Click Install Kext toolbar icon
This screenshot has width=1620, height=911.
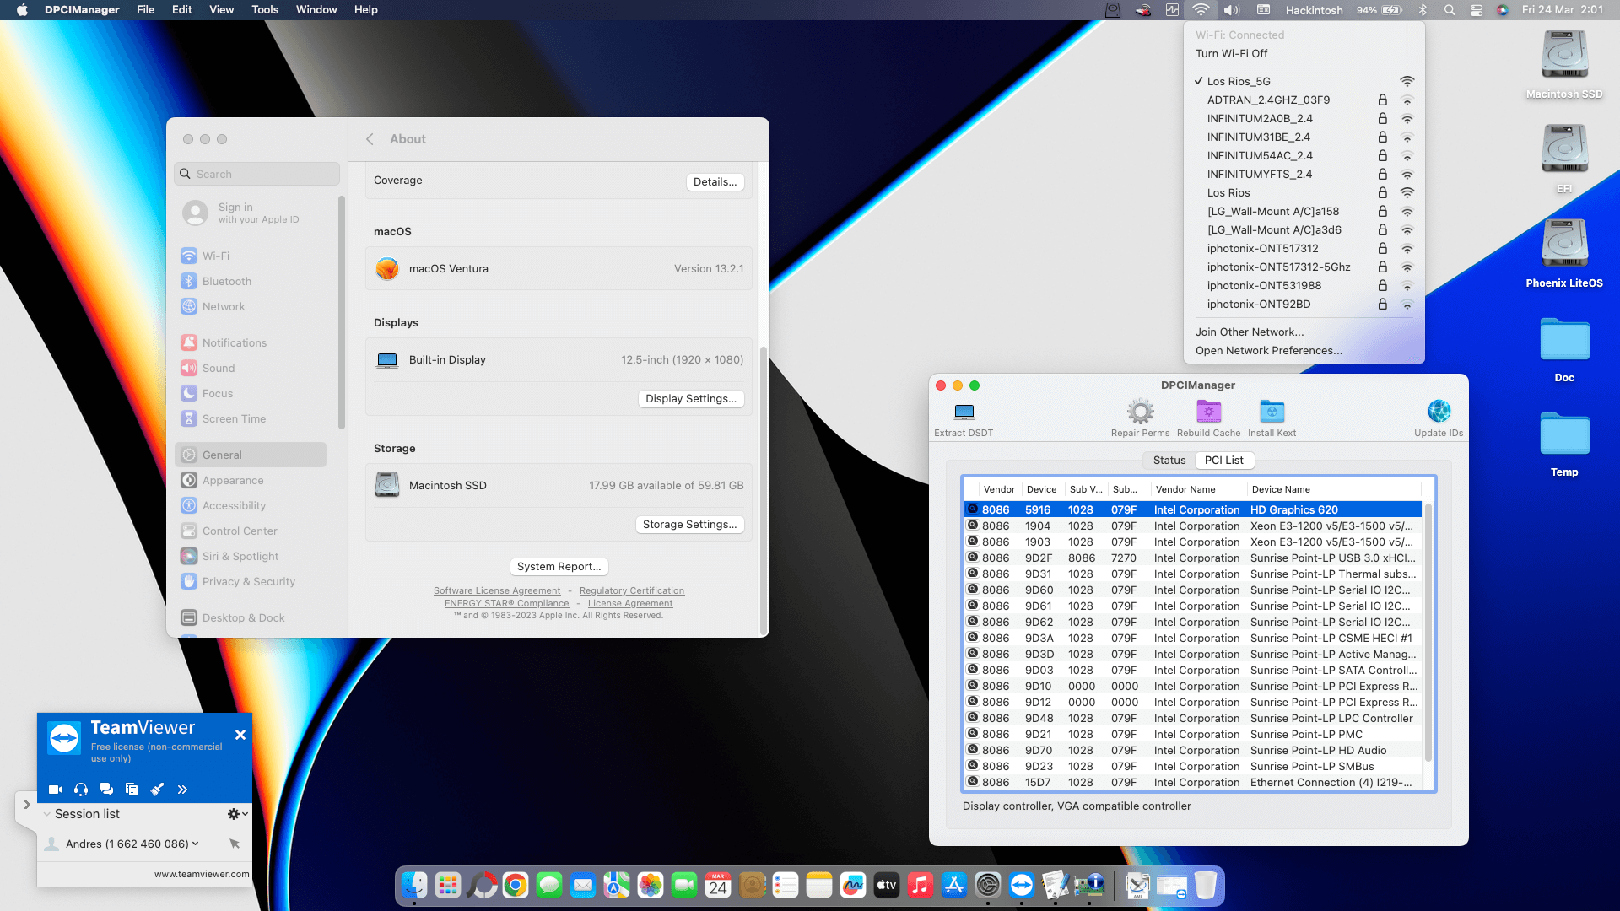(x=1272, y=412)
